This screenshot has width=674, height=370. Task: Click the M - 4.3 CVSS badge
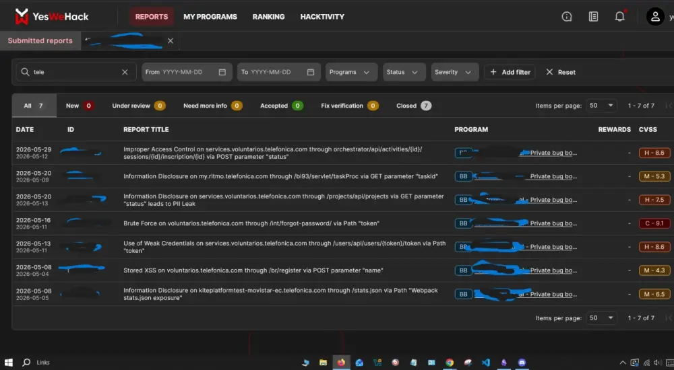pyautogui.click(x=654, y=270)
